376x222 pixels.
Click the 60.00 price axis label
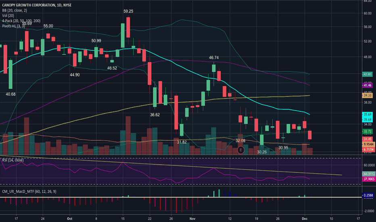coord(368,13)
